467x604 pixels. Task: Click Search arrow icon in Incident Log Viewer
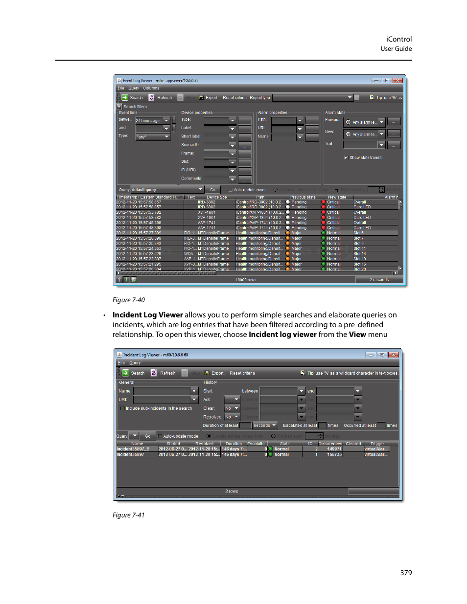(125, 373)
